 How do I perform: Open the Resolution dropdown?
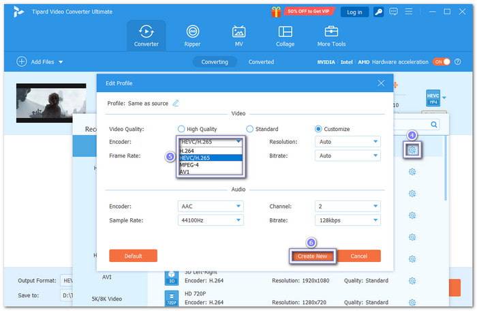pyautogui.click(x=348, y=142)
